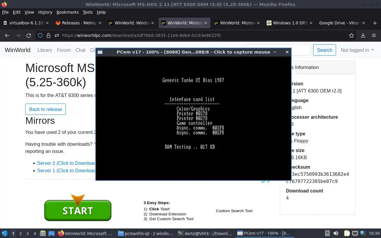This screenshot has width=381, height=238.
Task: Click inside PCem screen to capture mouse
Action: click(x=193, y=118)
